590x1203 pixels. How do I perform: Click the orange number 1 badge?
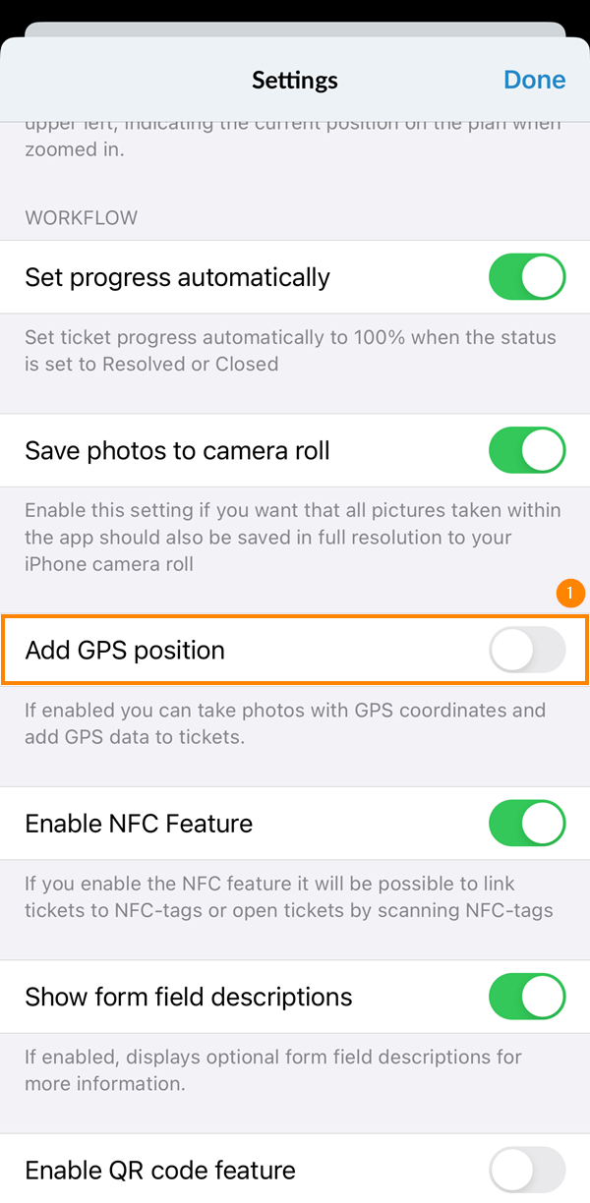point(570,594)
